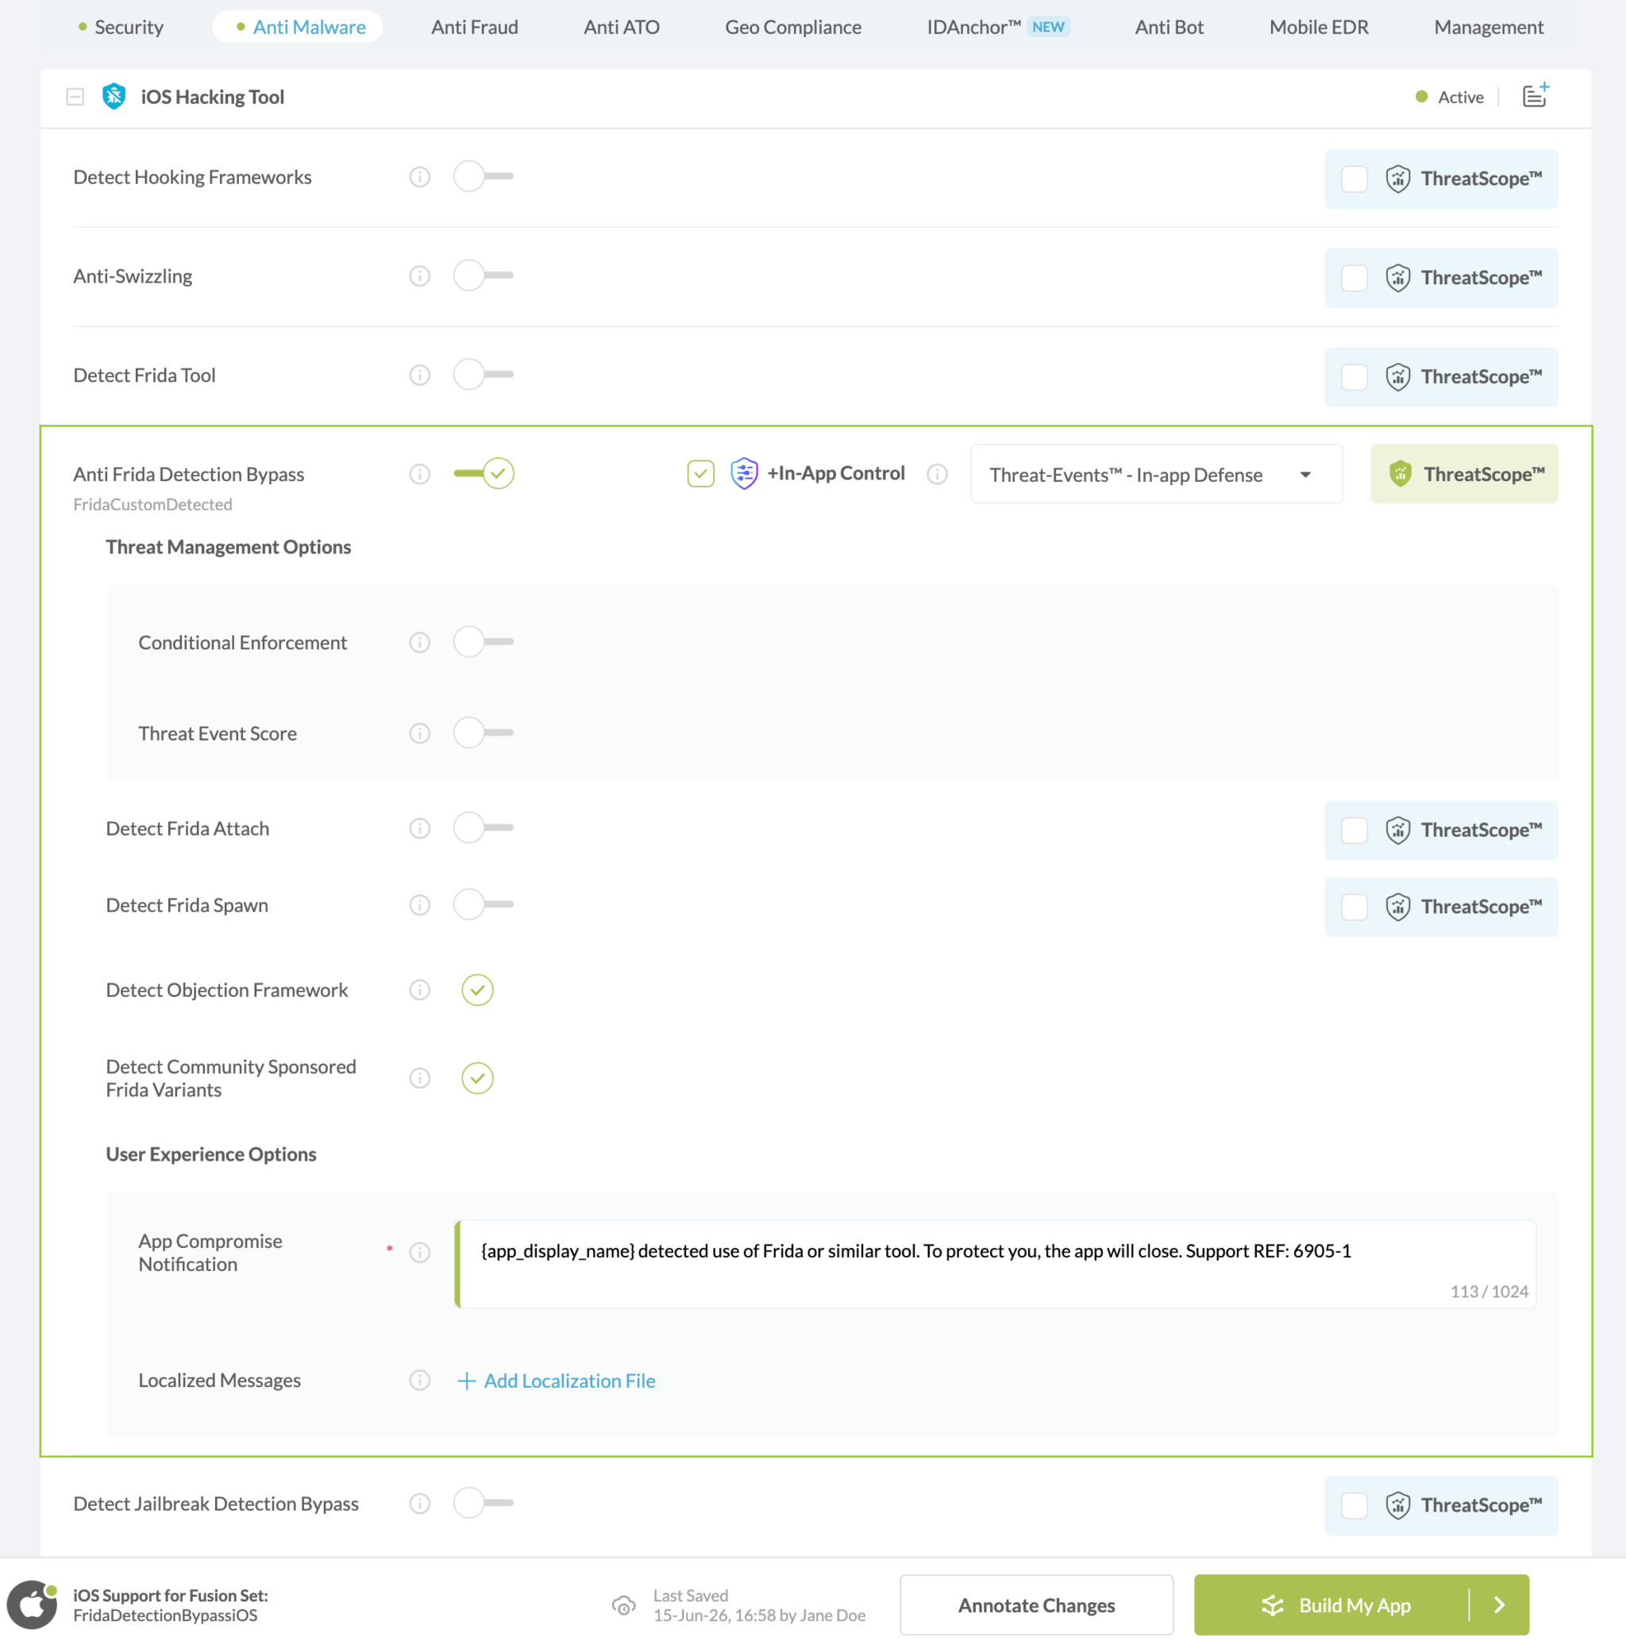Click the FridaCustomDetected label text
This screenshot has width=1626, height=1649.
[x=152, y=504]
